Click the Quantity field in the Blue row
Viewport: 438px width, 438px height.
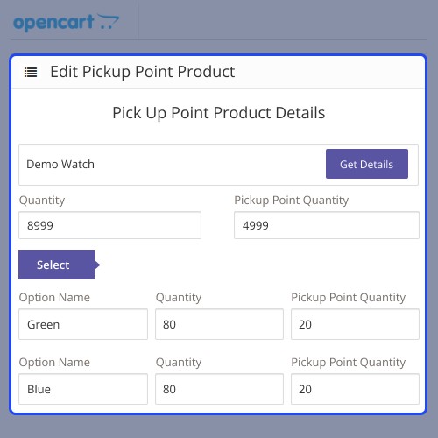(x=219, y=389)
